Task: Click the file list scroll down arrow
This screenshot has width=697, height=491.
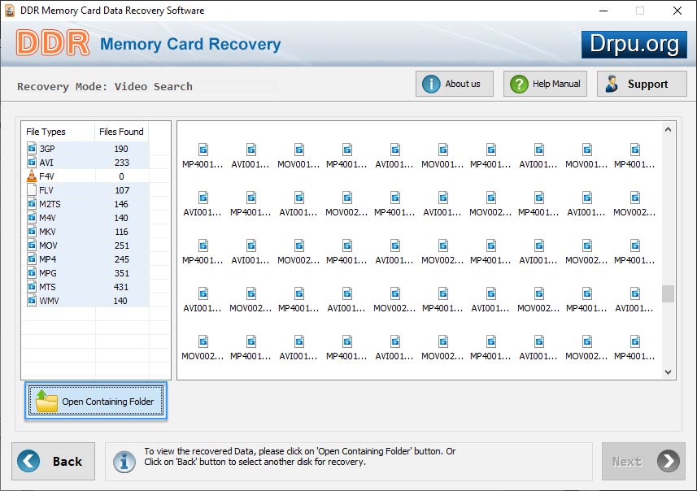Action: point(668,372)
